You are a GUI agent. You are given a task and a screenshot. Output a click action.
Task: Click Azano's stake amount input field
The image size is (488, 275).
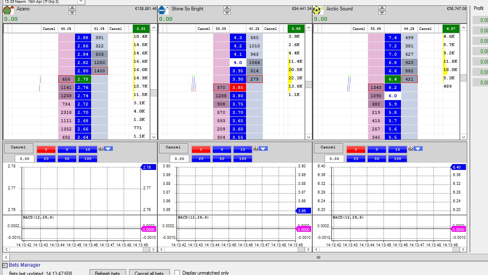coord(25,159)
